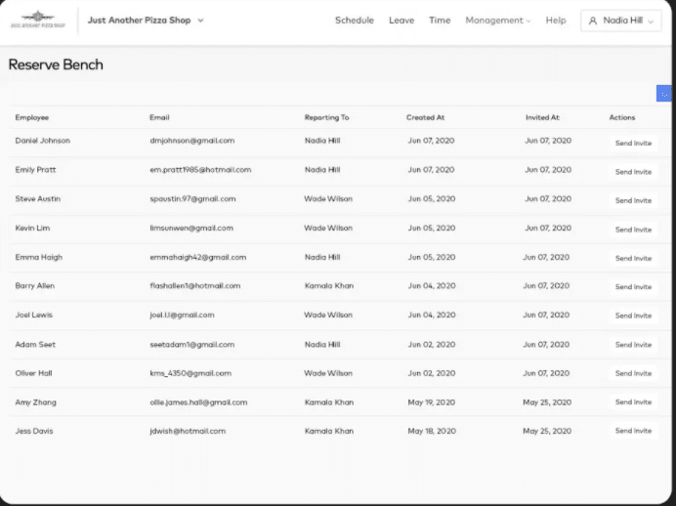Viewport: 676px width, 506px height.
Task: Click the user profile icon beside Nadia Hill
Action: pos(593,21)
